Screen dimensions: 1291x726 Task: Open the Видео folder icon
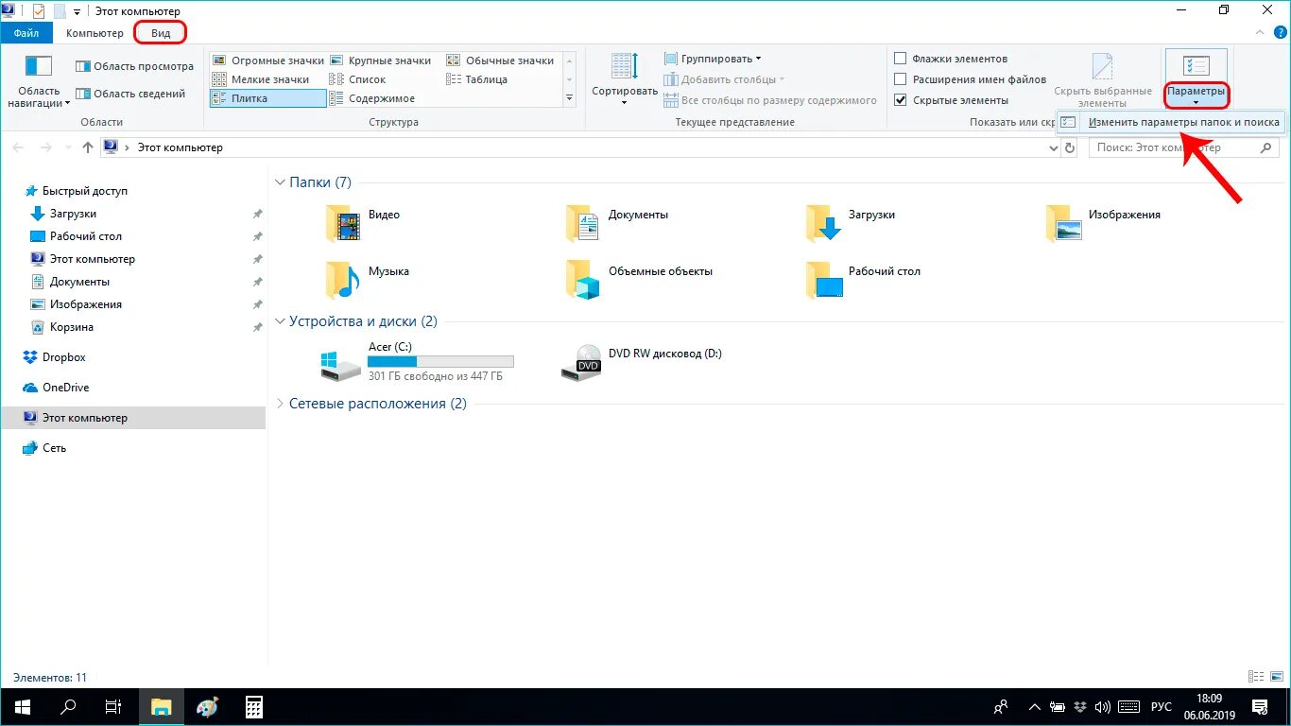pyautogui.click(x=343, y=223)
